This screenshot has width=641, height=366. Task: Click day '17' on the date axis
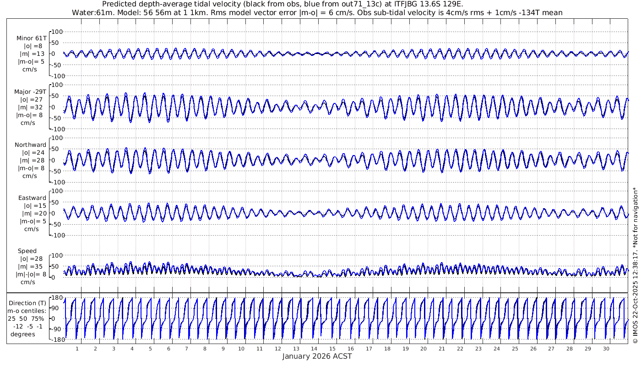click(x=369, y=349)
